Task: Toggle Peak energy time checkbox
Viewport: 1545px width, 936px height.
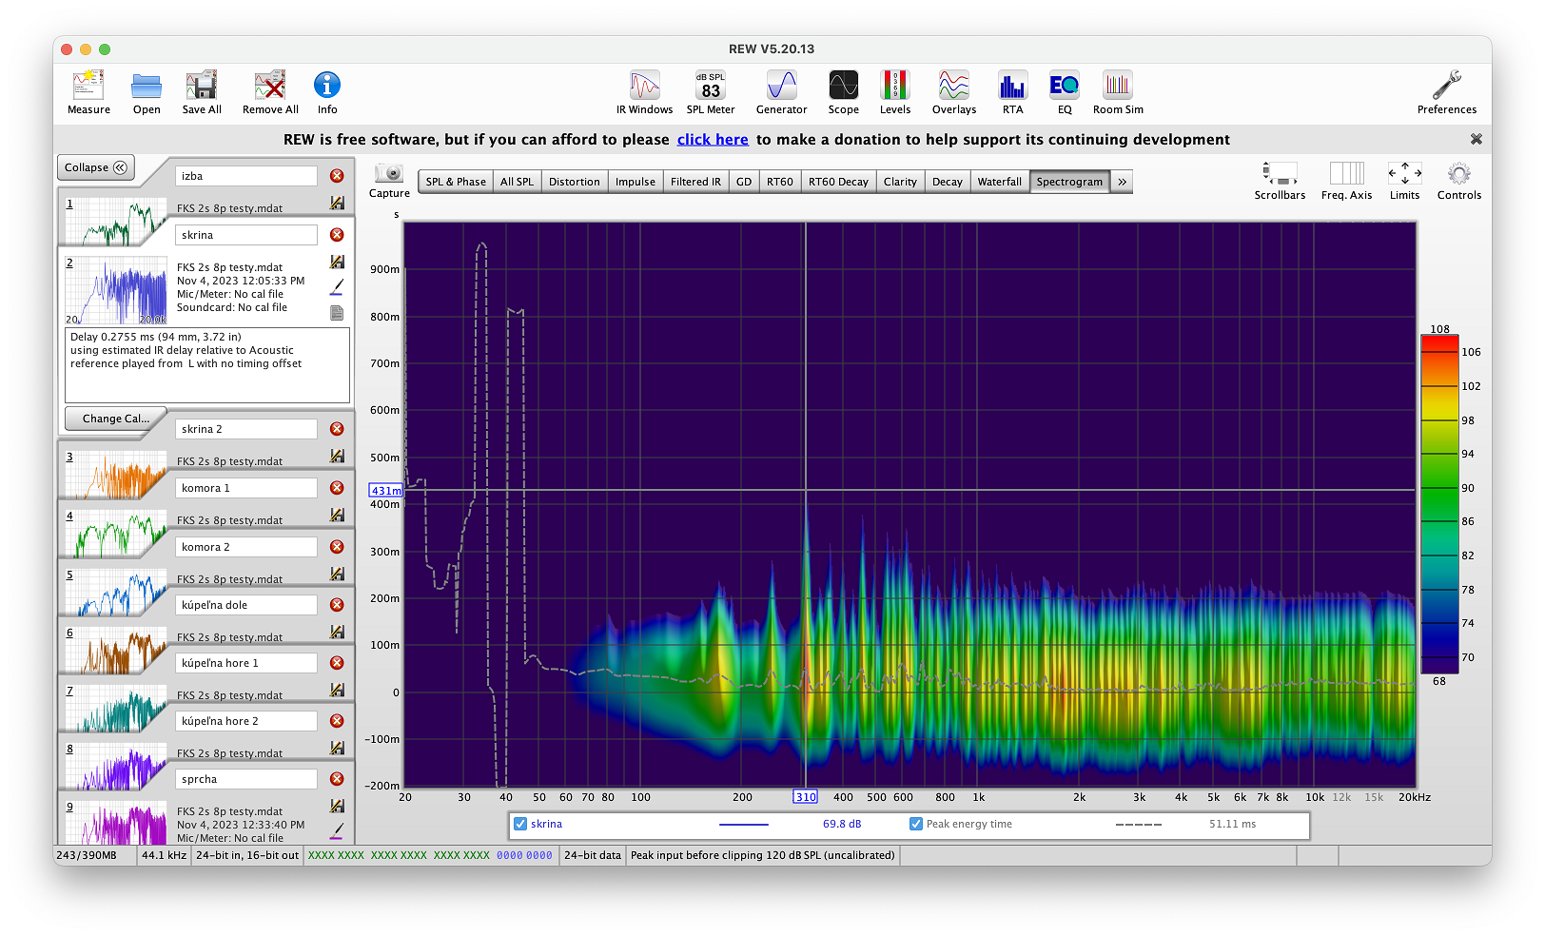Action: [915, 824]
